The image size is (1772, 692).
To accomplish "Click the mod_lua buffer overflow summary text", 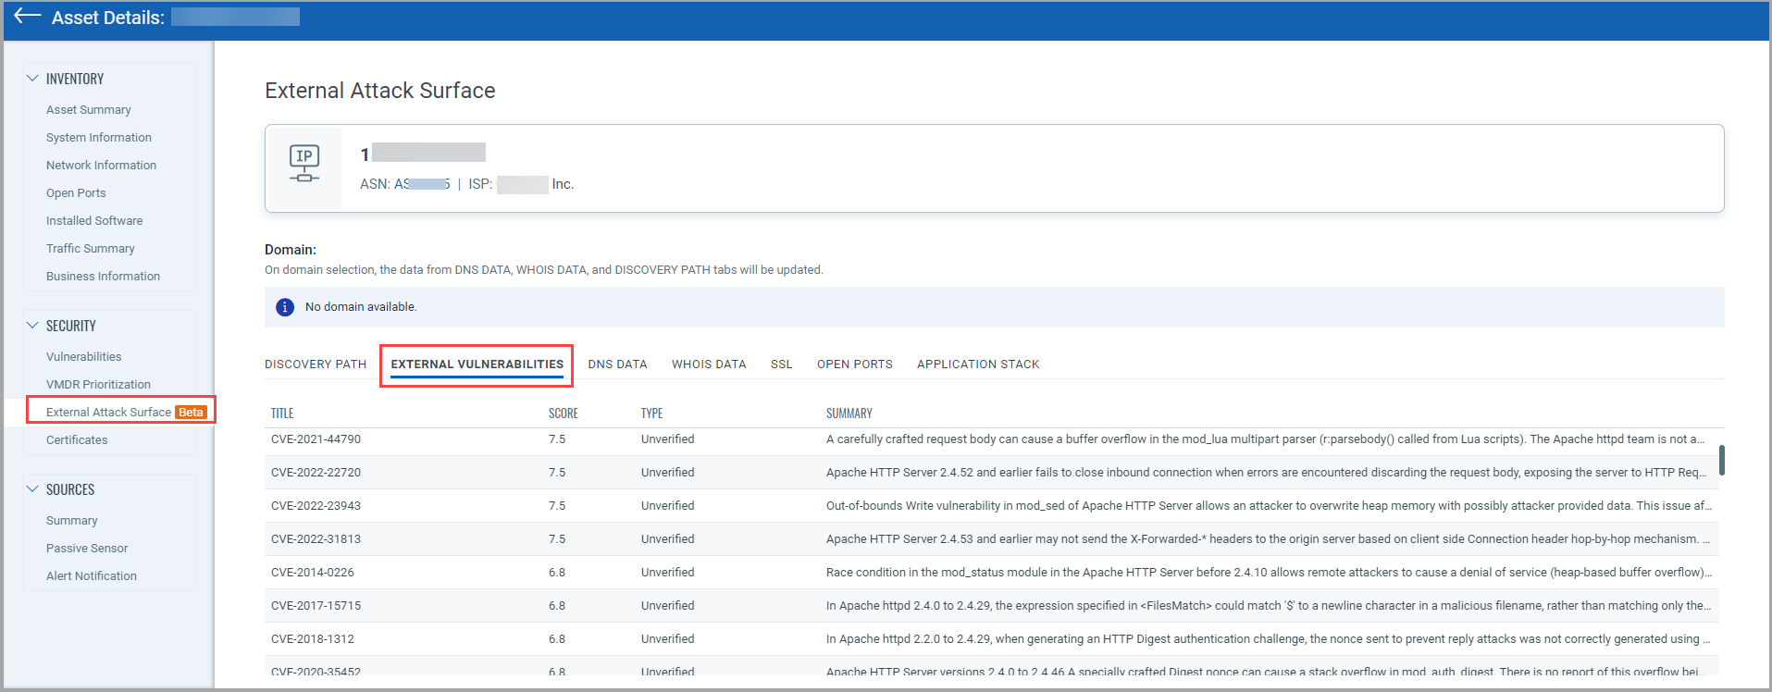I will [1266, 439].
